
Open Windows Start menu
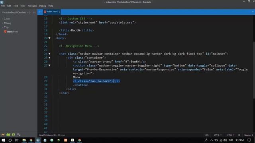point(3,140)
